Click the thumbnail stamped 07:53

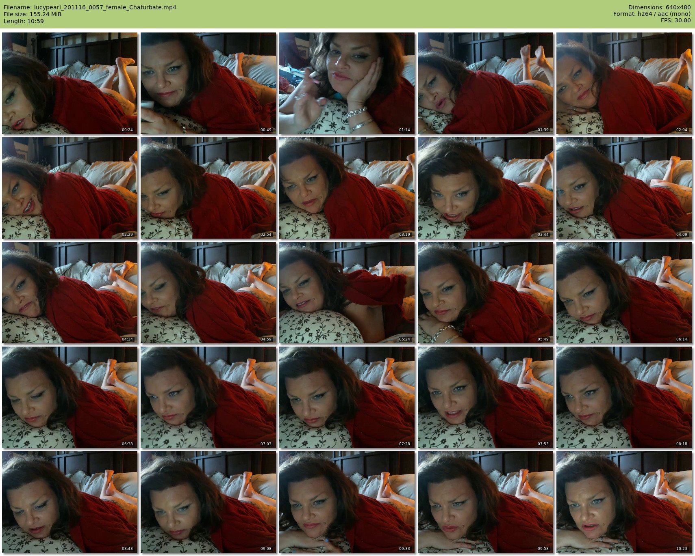coord(485,397)
